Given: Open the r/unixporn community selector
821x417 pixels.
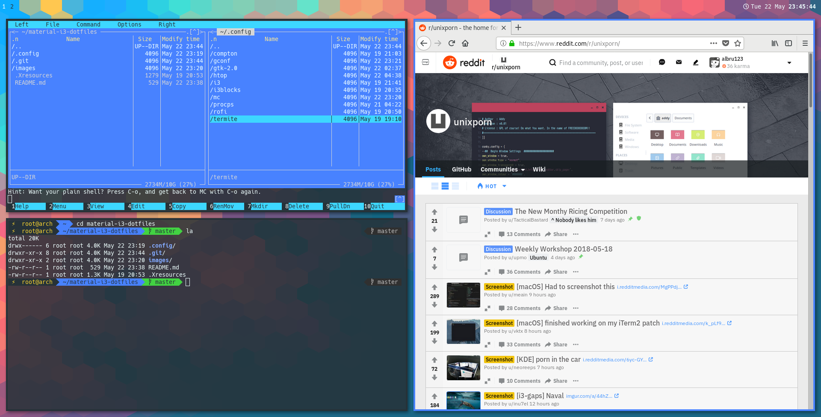Looking at the screenshot, I should point(506,63).
